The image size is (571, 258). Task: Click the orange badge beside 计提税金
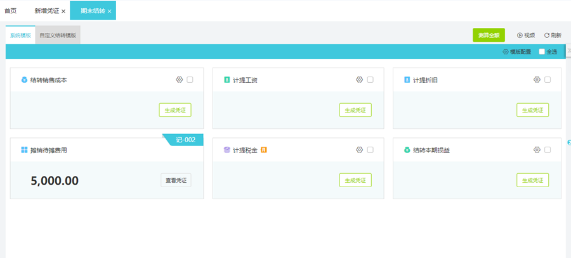coord(264,150)
